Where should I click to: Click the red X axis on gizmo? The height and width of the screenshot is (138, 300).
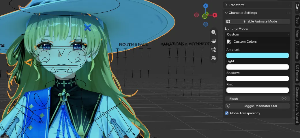215,15
